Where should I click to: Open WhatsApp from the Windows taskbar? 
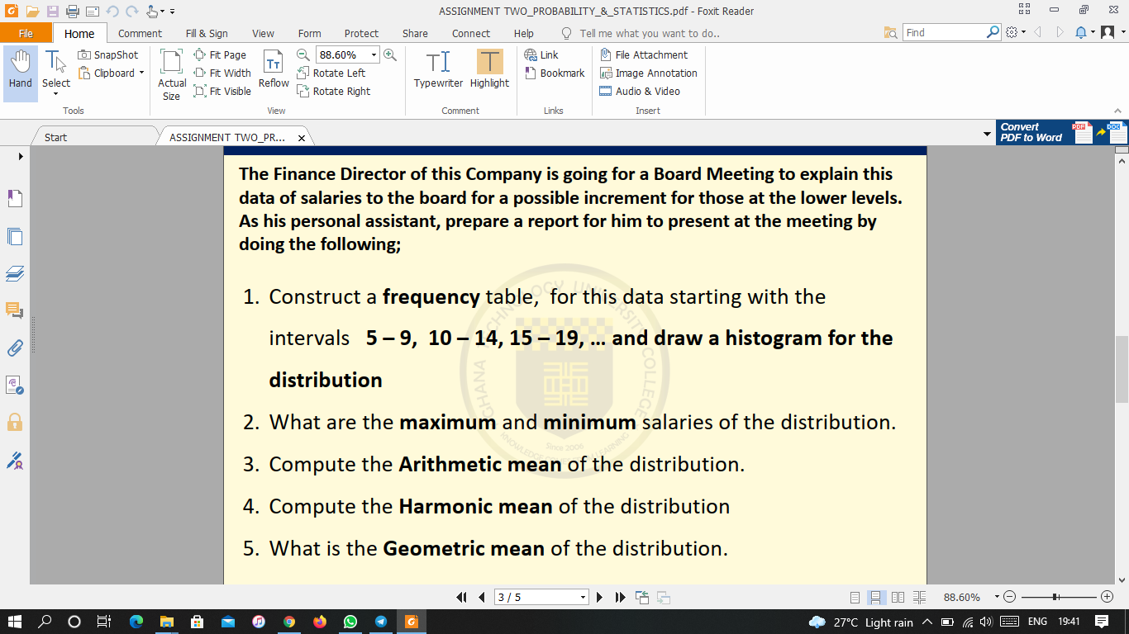pos(350,622)
